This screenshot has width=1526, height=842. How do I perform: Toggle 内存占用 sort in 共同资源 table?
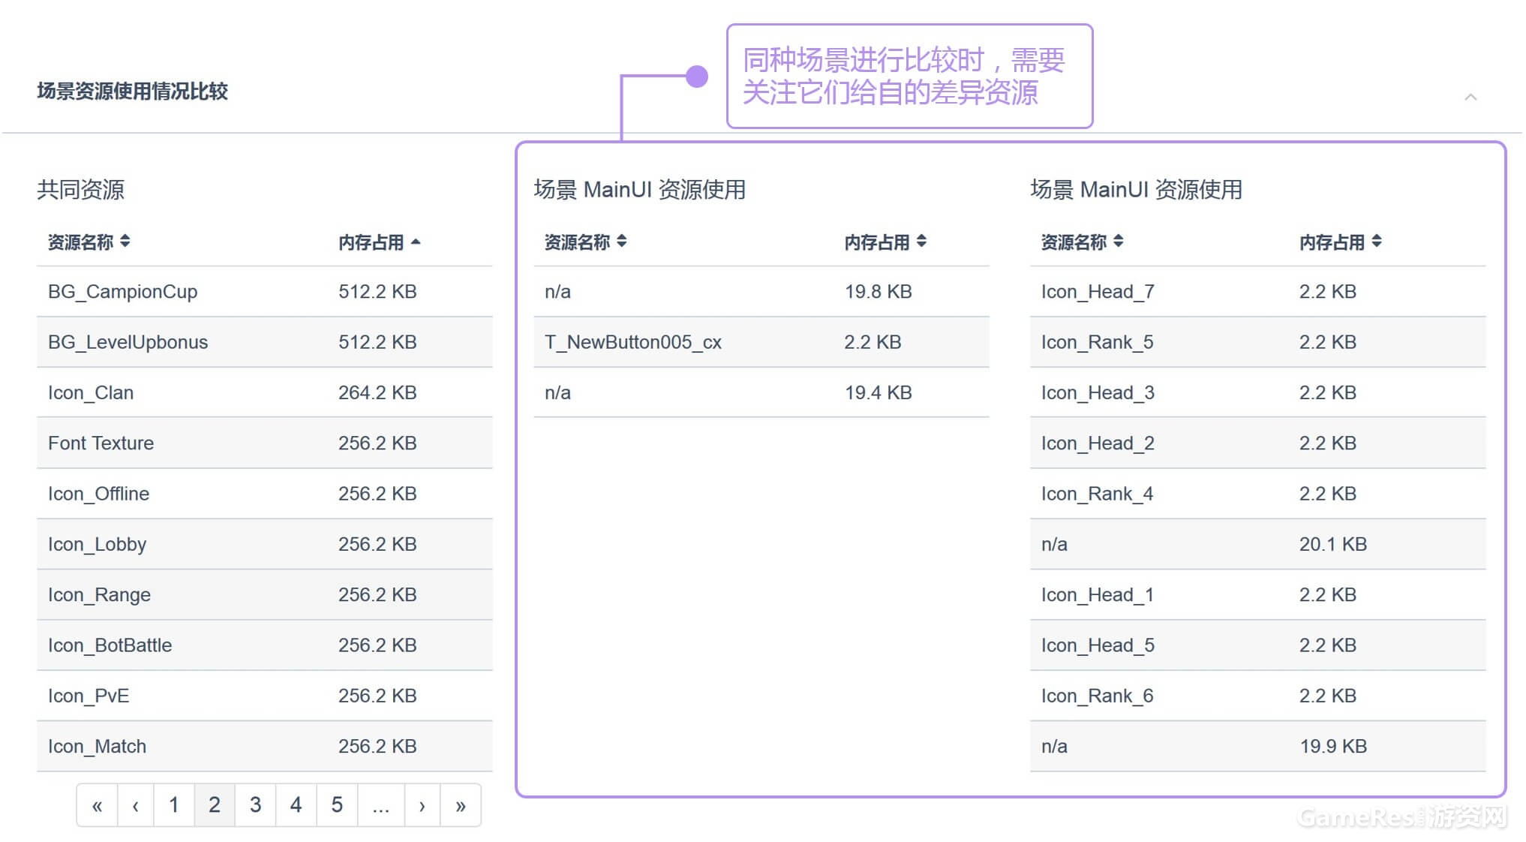click(x=379, y=242)
